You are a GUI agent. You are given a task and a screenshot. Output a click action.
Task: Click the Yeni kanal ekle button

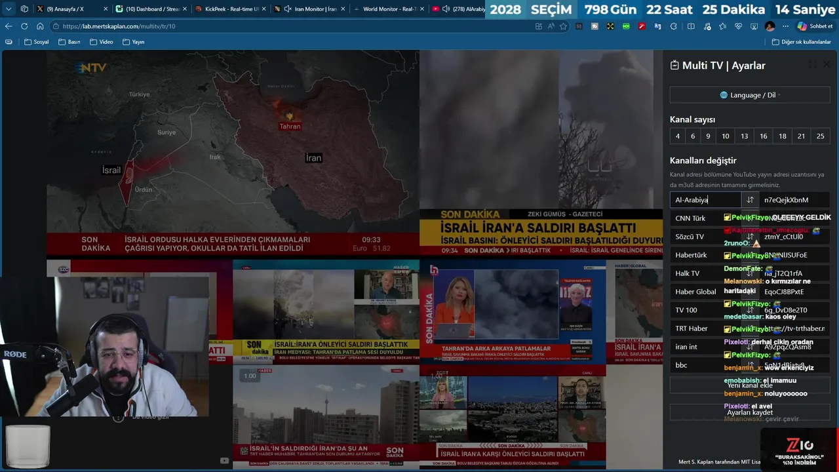(x=750, y=385)
